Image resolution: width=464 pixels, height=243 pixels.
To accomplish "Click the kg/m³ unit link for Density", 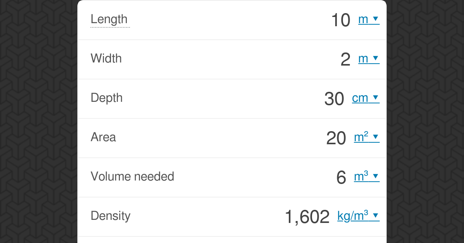I will [353, 216].
